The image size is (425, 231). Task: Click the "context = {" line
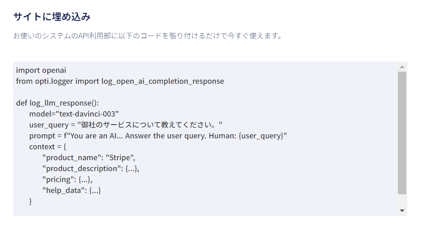click(x=47, y=146)
